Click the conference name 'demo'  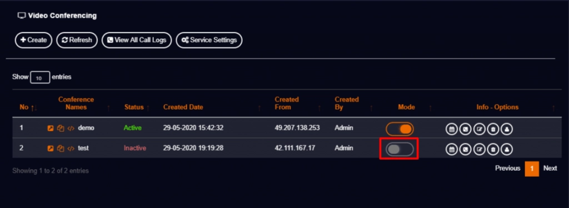coord(86,128)
